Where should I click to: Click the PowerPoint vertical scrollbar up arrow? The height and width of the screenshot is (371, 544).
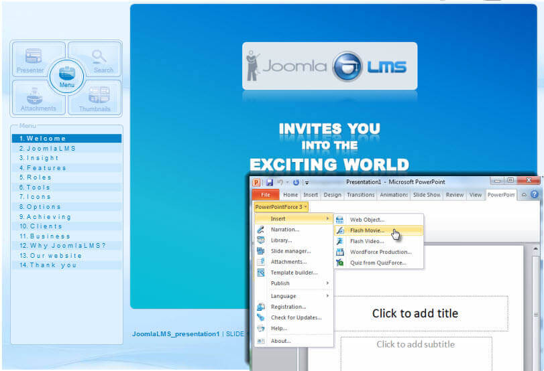[x=536, y=248]
